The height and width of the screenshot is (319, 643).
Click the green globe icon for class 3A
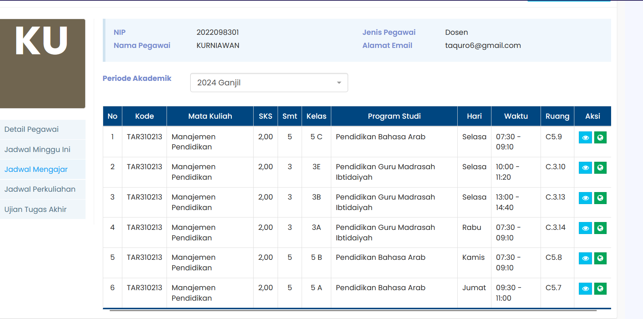[600, 228]
